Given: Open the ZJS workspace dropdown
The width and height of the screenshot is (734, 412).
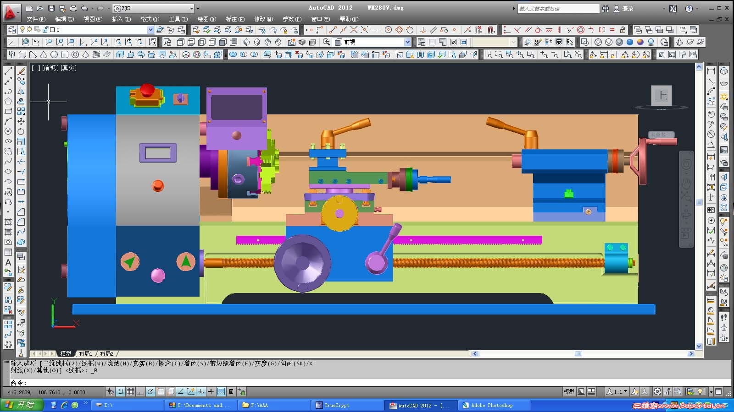Looking at the screenshot, I should click(x=192, y=8).
